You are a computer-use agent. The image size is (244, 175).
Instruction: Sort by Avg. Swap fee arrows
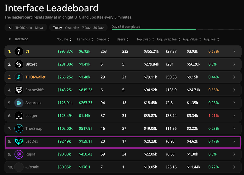point(179,39)
